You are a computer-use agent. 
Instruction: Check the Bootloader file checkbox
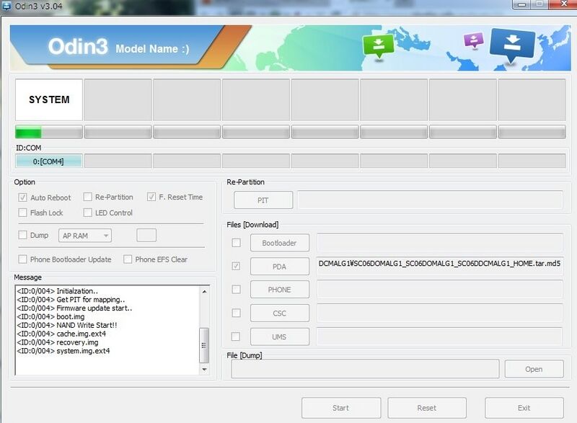point(237,243)
